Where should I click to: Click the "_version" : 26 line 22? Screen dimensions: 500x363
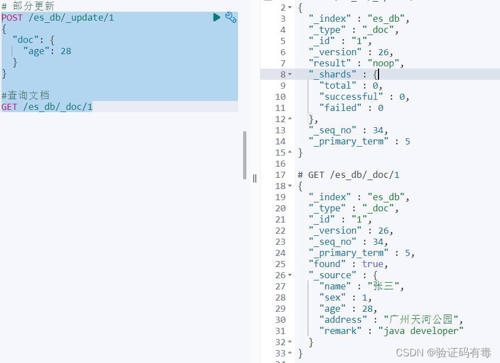pos(351,230)
